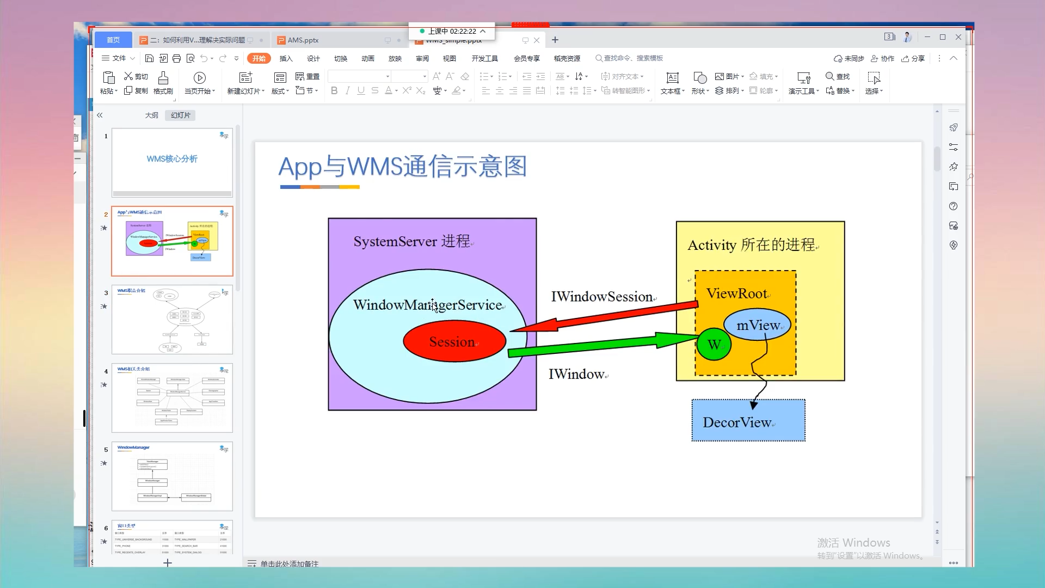Switch to the Outline (大纲) panel tab
1045x588 pixels.
click(x=151, y=115)
